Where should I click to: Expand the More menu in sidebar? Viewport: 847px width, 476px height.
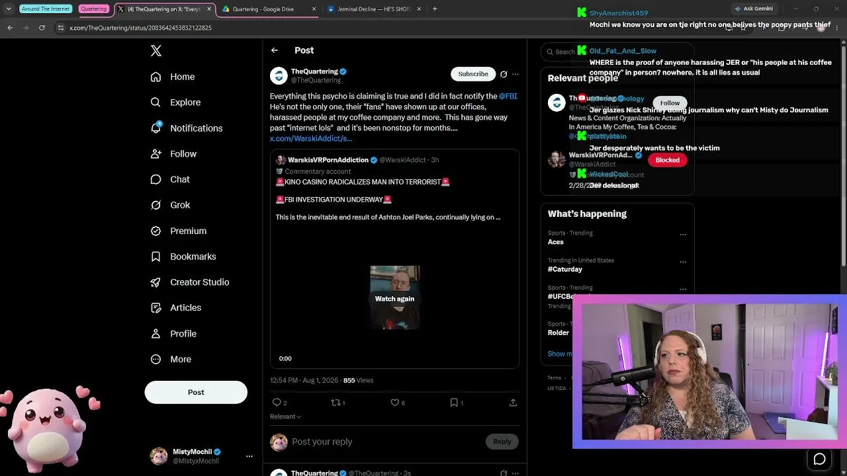171,360
